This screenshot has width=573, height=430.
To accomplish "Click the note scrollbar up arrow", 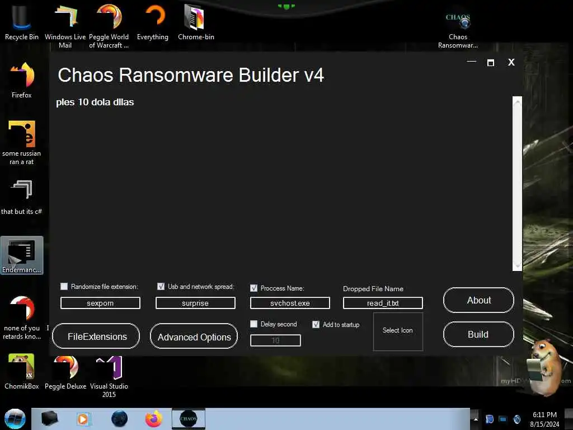I will click(517, 102).
